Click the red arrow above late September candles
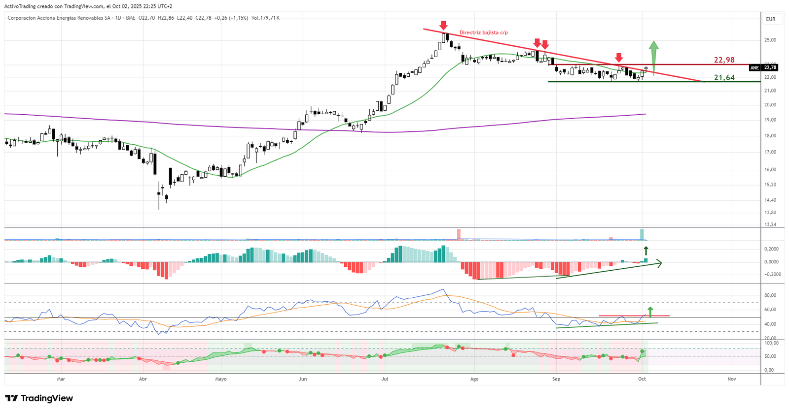The image size is (789, 411). [619, 58]
